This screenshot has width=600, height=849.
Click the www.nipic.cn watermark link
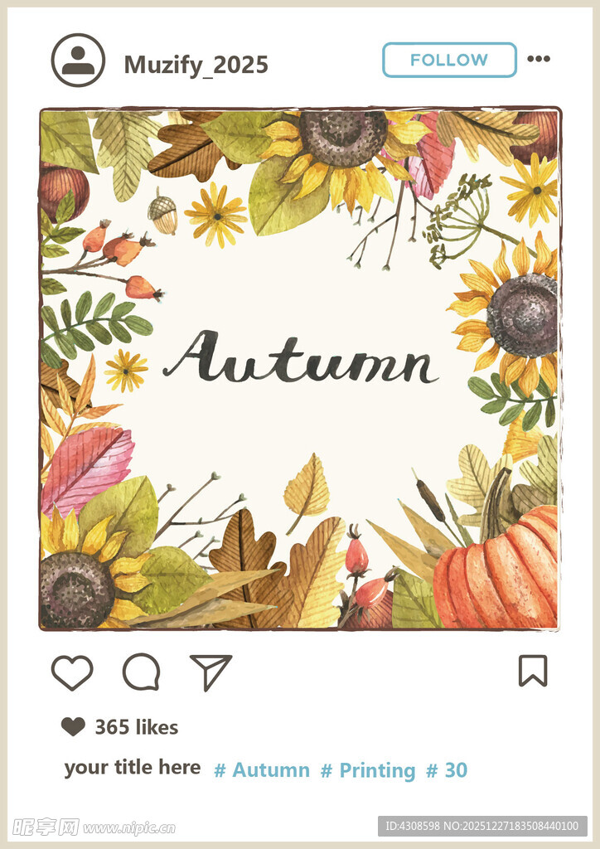[129, 828]
